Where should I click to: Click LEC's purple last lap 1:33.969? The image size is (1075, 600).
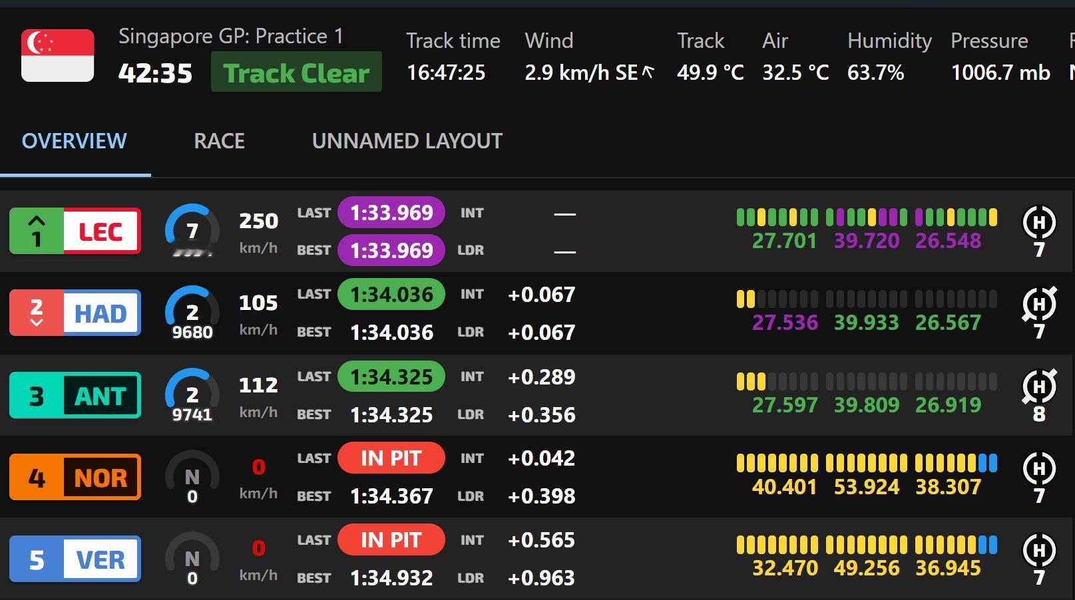tap(391, 213)
